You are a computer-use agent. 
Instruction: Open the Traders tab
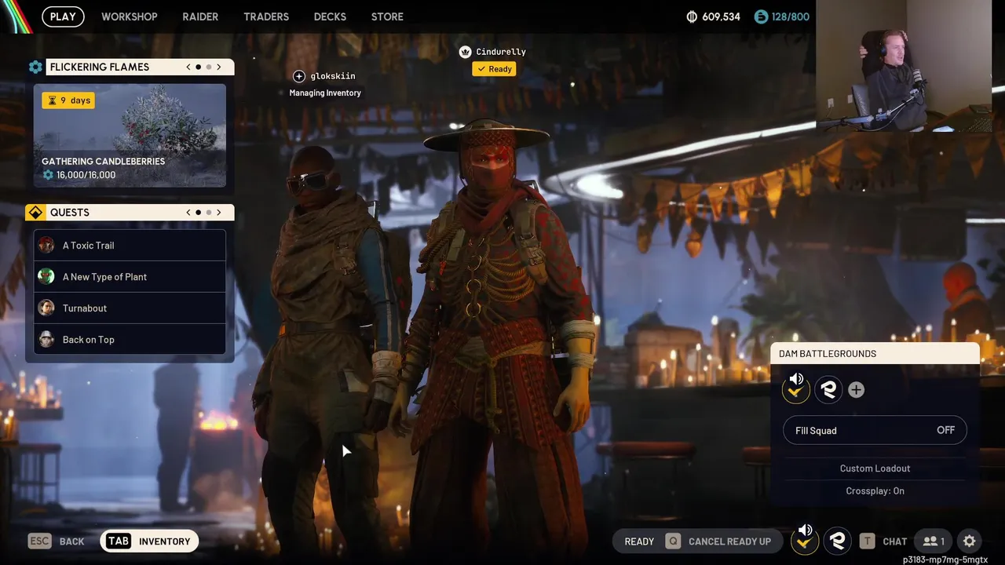click(266, 16)
